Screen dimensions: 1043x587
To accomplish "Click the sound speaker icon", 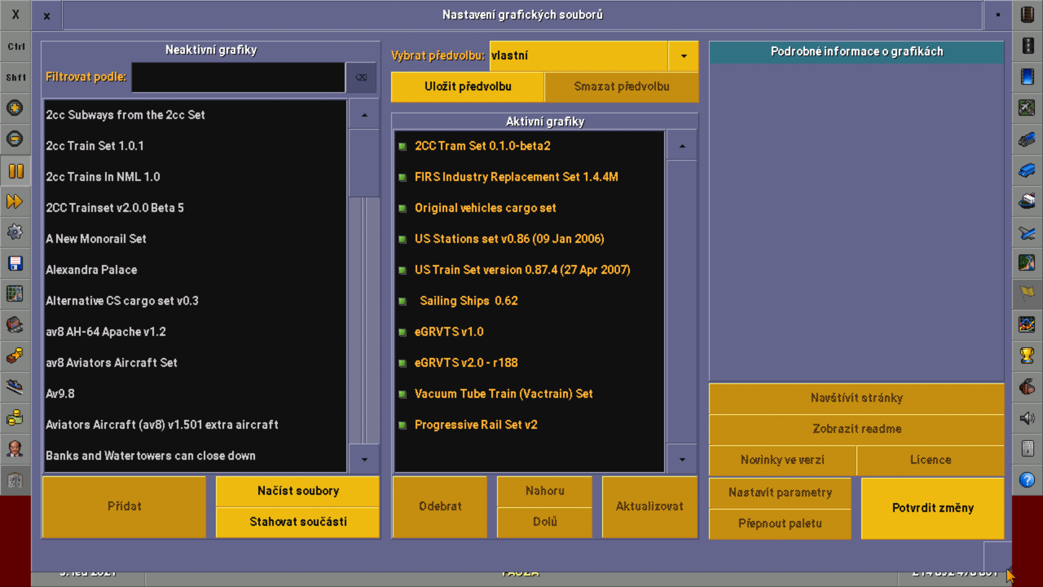I will 1027,418.
